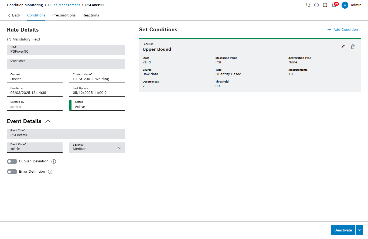Switch to the Preconditions tab
Image resolution: width=368 pixels, height=239 pixels.
click(64, 15)
